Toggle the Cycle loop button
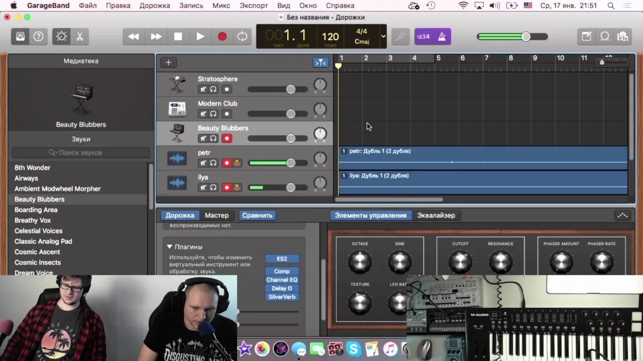This screenshot has width=643, height=361. click(x=243, y=37)
